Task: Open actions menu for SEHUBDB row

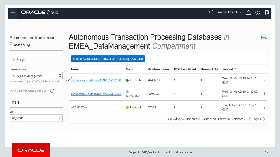Action: pyautogui.click(x=264, y=80)
